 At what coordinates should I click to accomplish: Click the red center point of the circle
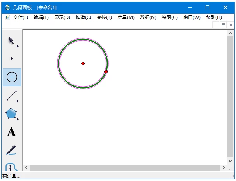83,63
